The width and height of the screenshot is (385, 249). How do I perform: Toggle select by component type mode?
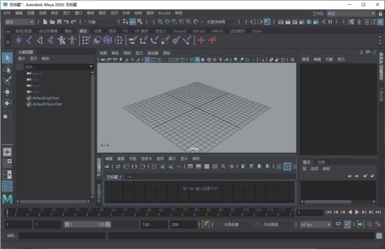click(140, 22)
